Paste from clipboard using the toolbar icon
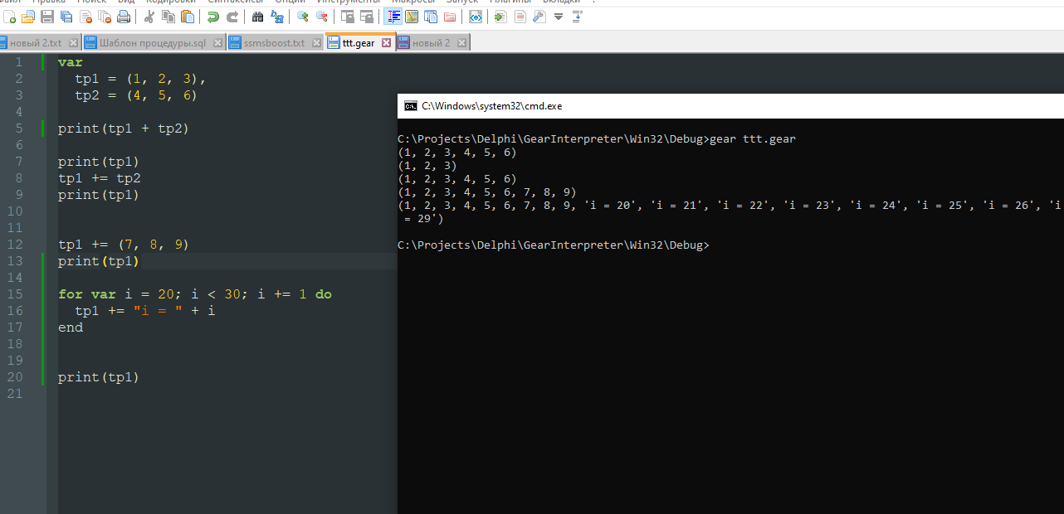 pos(188,17)
